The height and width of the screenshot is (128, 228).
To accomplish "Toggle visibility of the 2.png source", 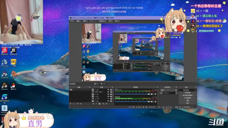I will coord(108,101).
